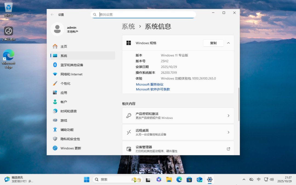This screenshot has height=185, width=296.
Task: Open Windows 更新 settings
Action: click(83, 148)
